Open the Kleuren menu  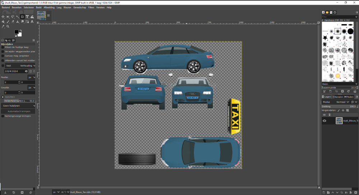67,7
